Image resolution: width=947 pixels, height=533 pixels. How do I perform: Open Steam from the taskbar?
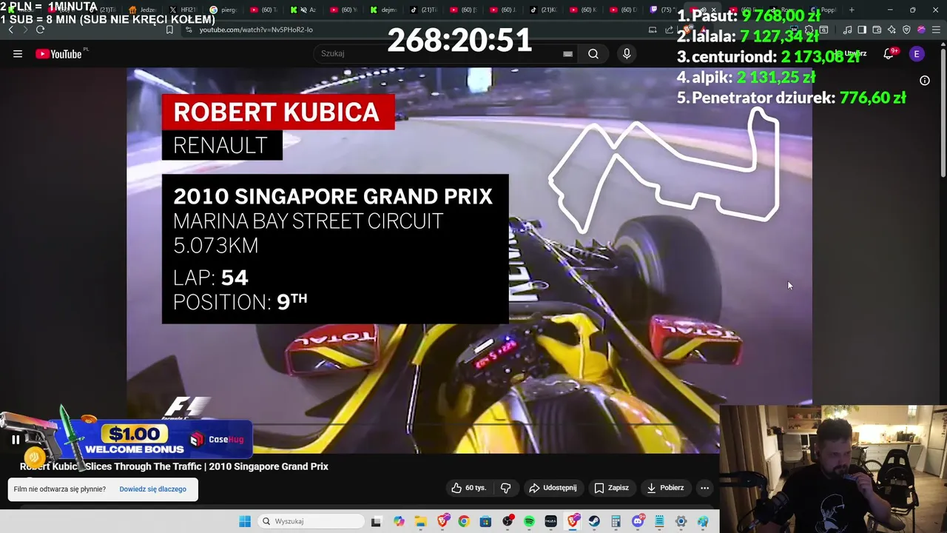pos(594,521)
